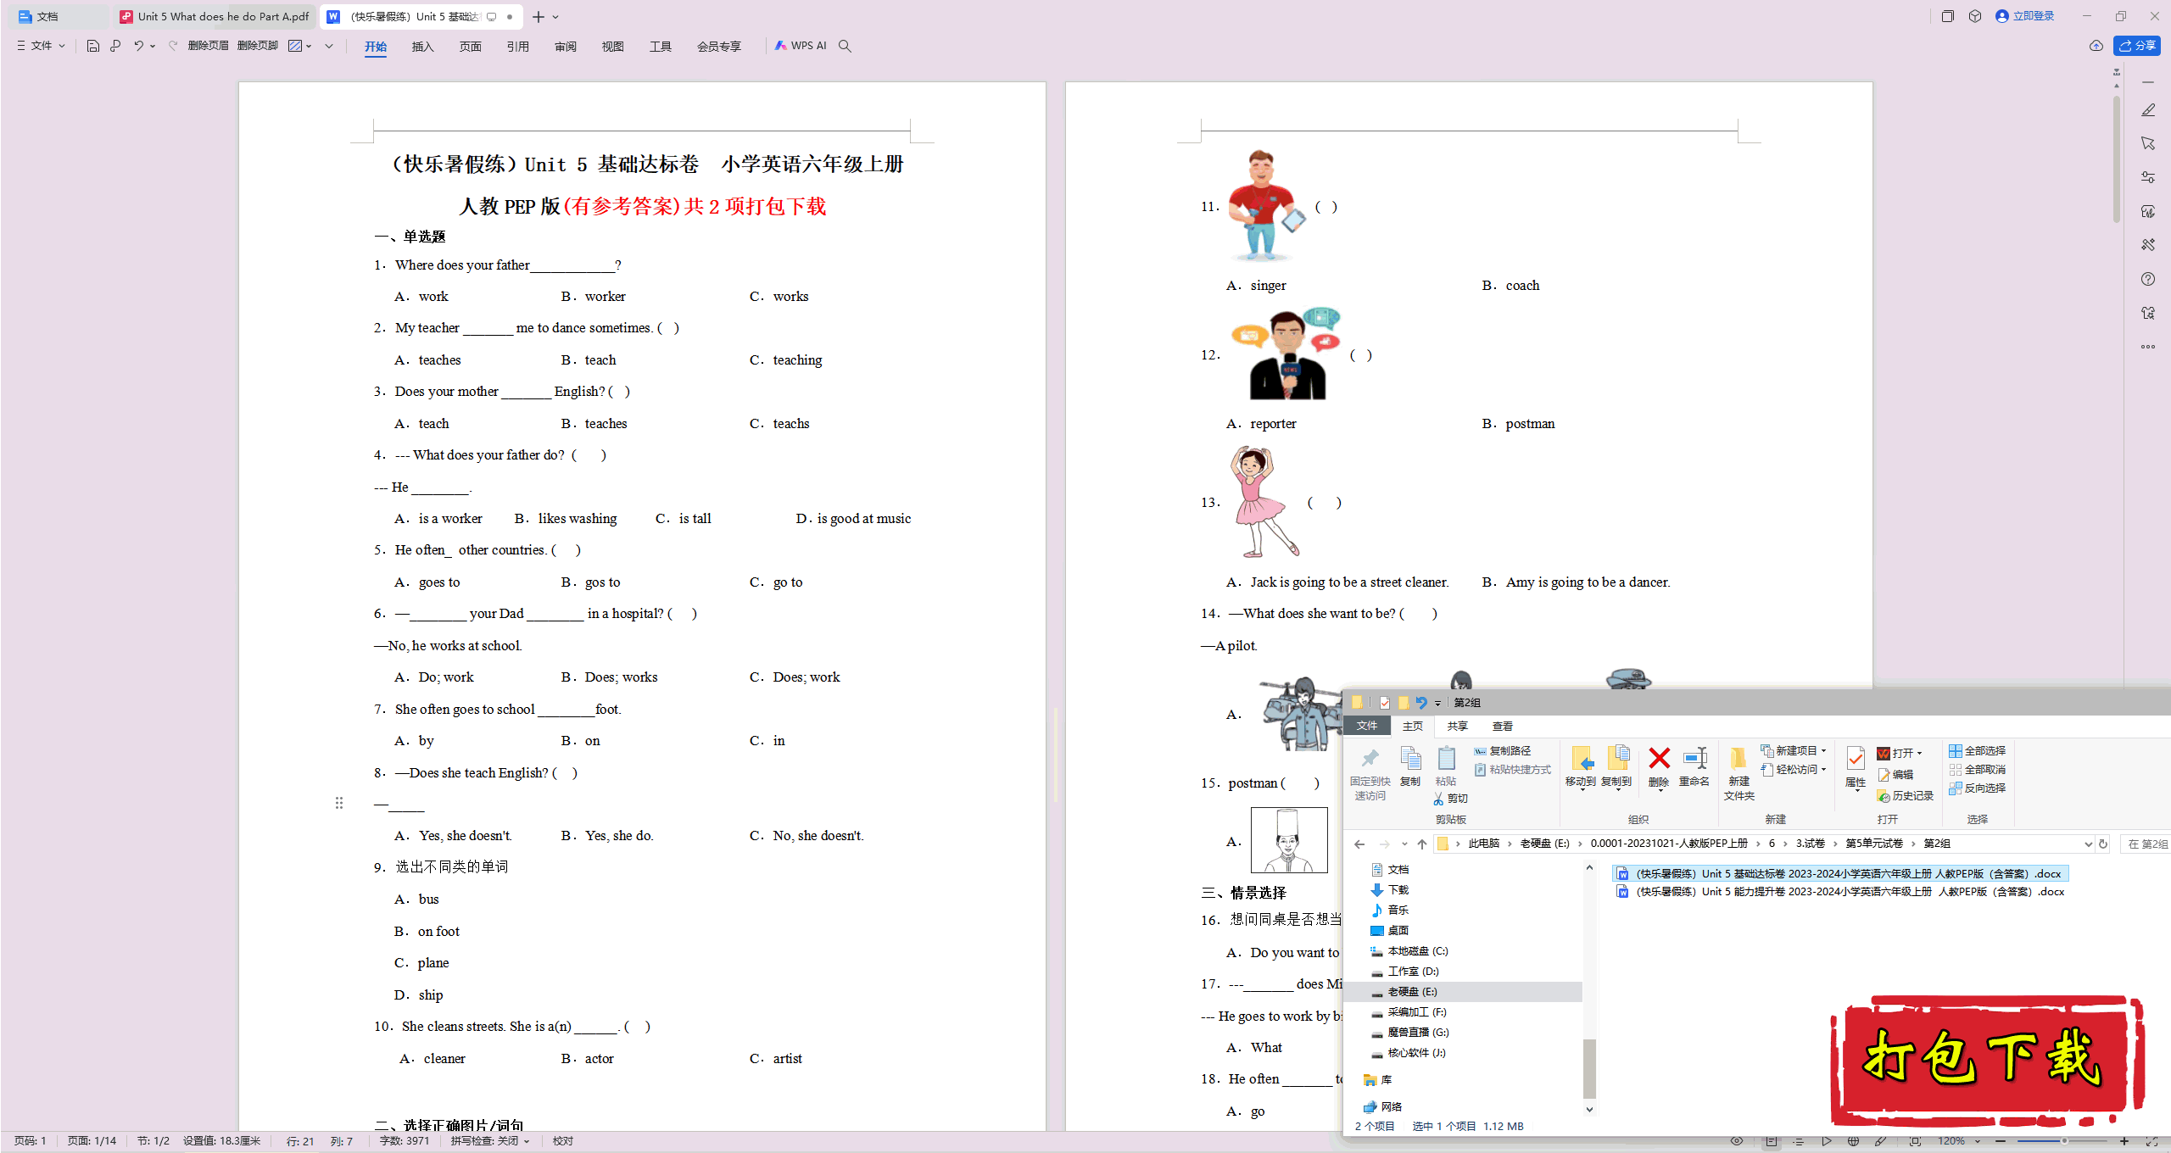Image resolution: width=2171 pixels, height=1153 pixels.
Task: Click 复制路径 in Explorer ribbon
Action: [x=1503, y=751]
